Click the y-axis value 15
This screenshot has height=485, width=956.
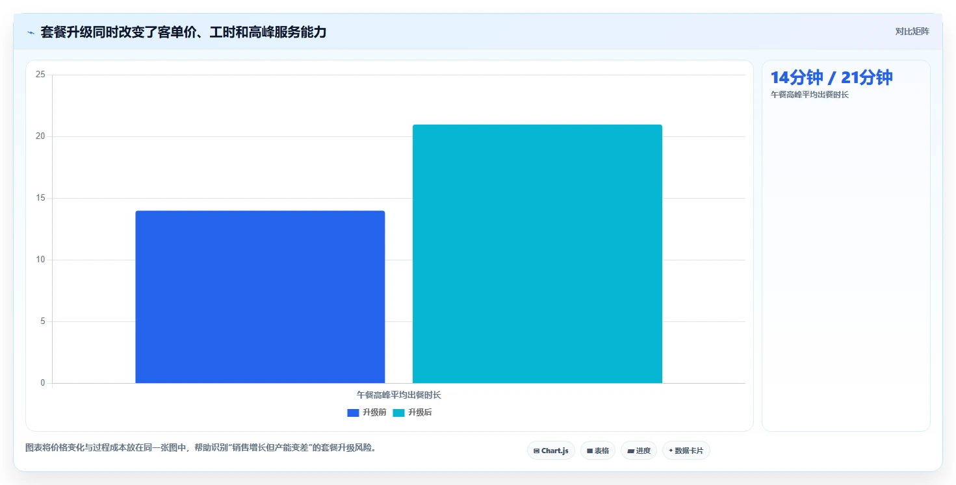tap(40, 198)
